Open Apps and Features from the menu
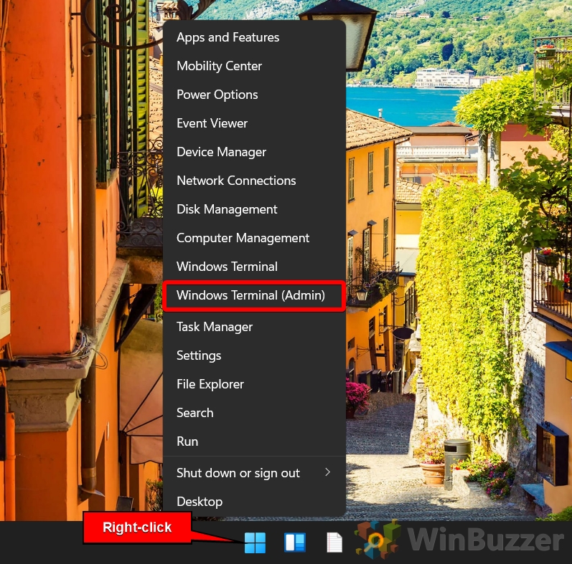572x564 pixels. click(x=254, y=37)
